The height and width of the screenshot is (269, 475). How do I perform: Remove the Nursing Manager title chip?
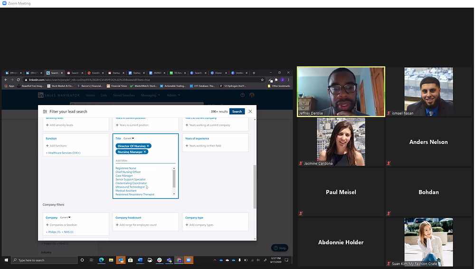tap(145, 152)
